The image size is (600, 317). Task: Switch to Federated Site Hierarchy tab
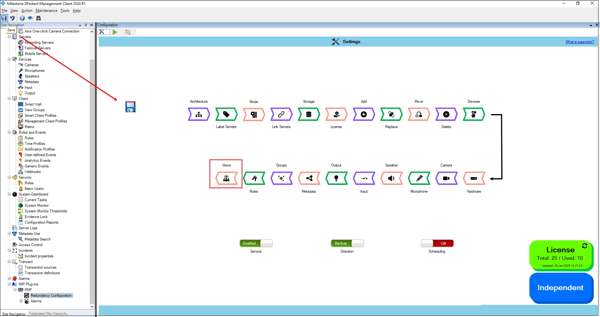(48, 314)
